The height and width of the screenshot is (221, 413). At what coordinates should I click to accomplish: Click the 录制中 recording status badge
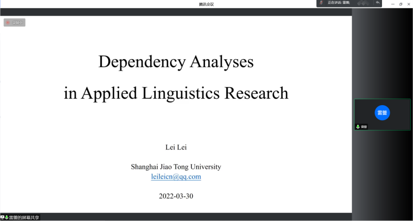[x=15, y=22]
